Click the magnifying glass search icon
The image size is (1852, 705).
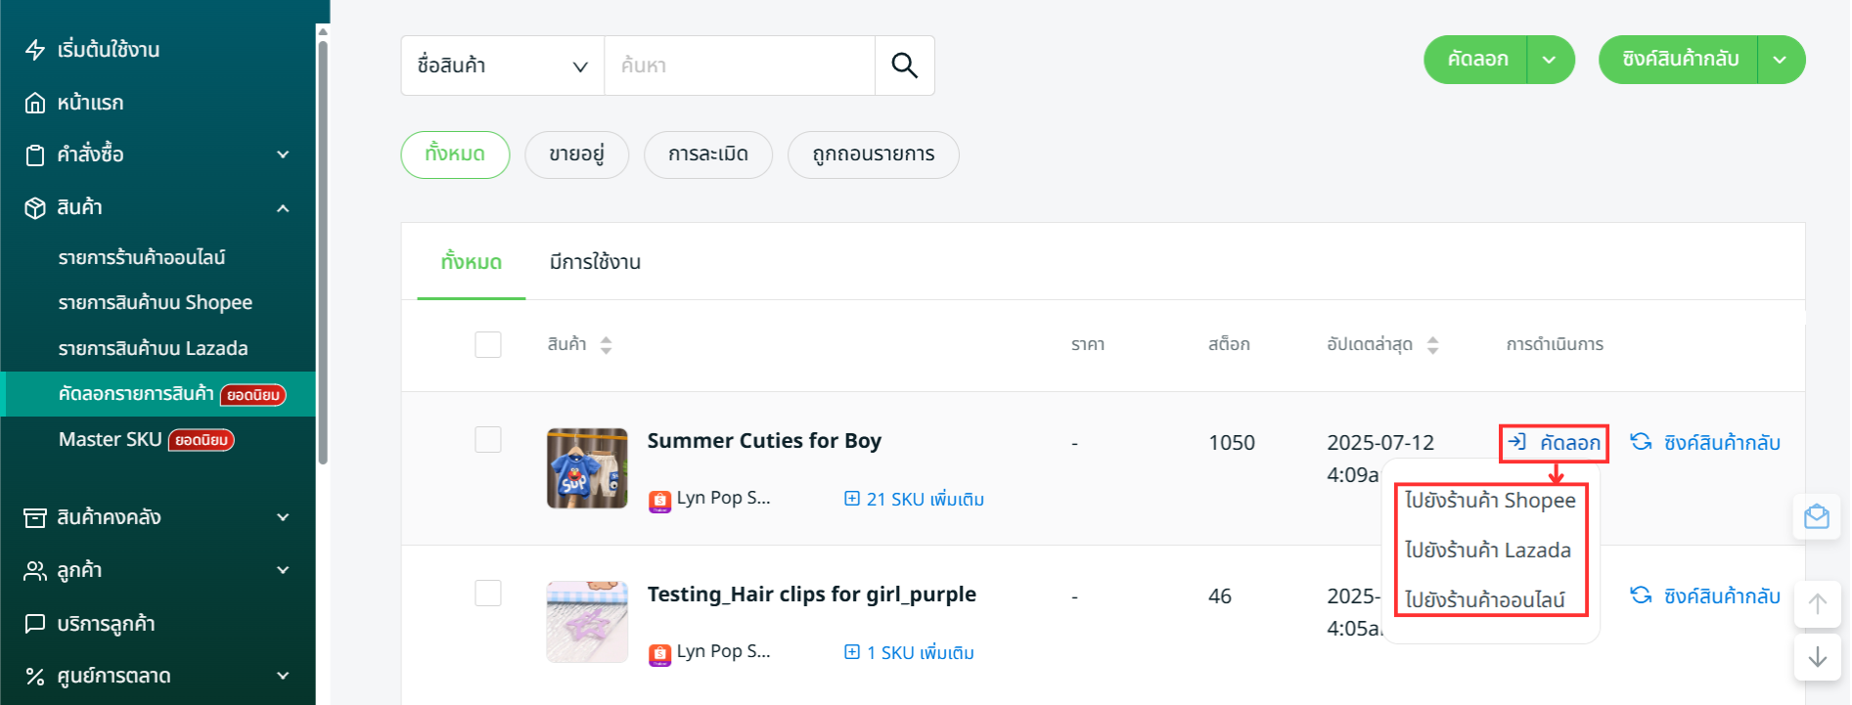[x=904, y=66]
